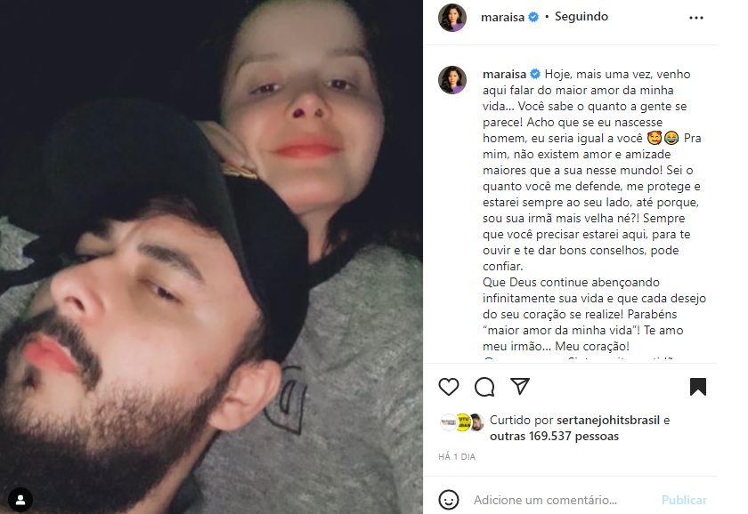View outras 169.537 pessoas likes list
The image size is (748, 514).
(x=554, y=437)
